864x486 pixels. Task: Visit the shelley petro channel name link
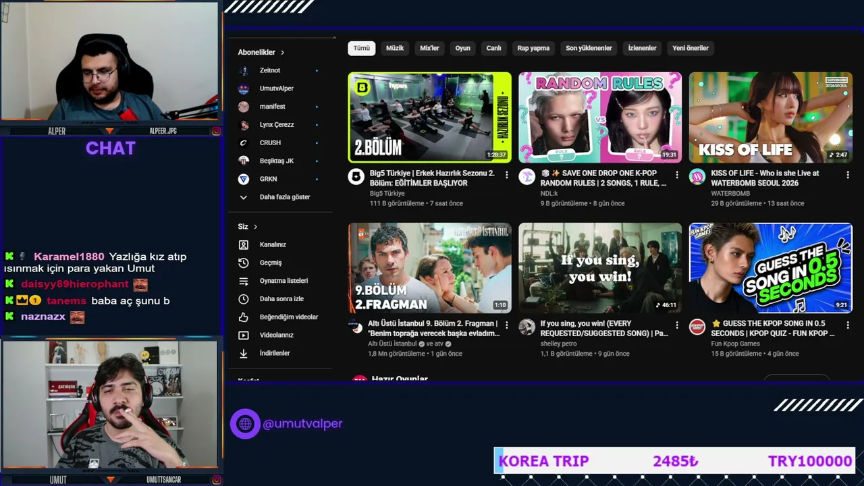(x=558, y=344)
